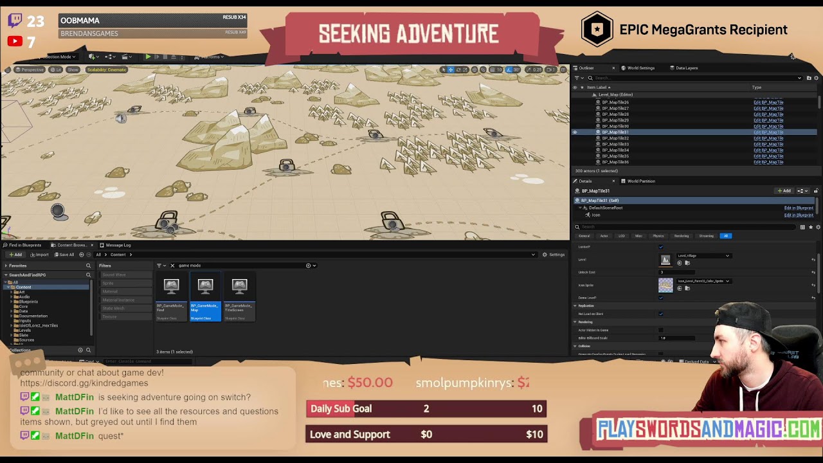Open the scale snap value 0.25
The width and height of the screenshot is (823, 463).
click(537, 69)
